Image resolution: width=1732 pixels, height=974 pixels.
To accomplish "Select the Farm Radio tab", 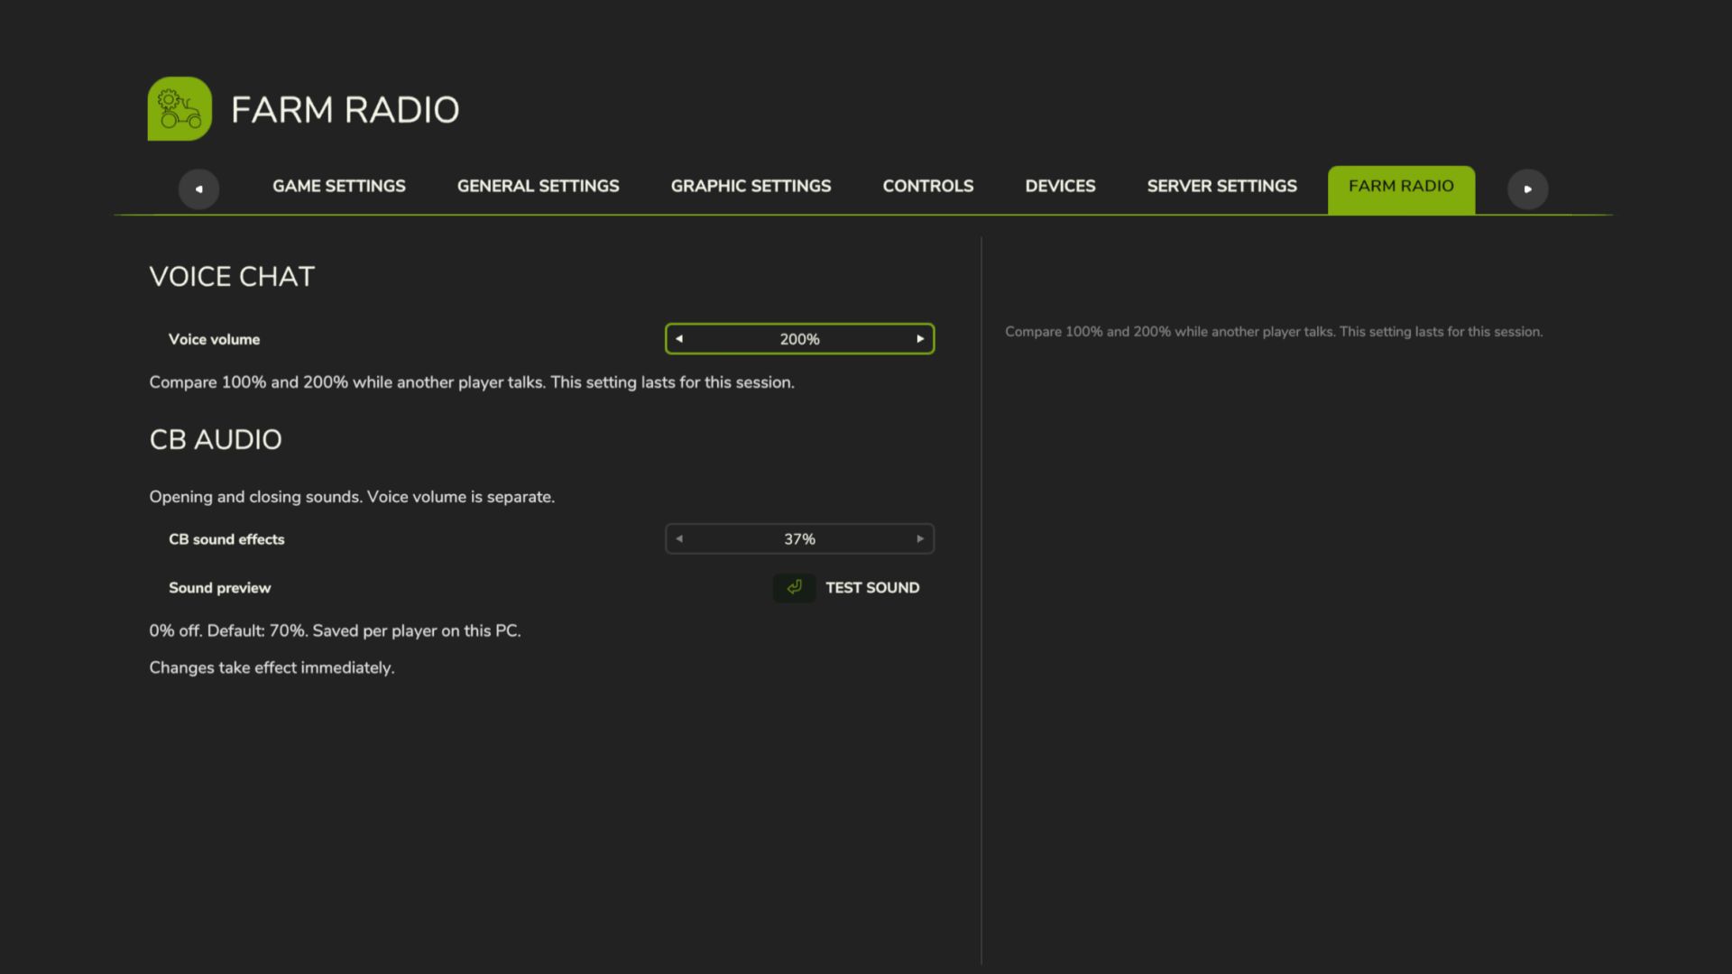I will pos(1401,189).
